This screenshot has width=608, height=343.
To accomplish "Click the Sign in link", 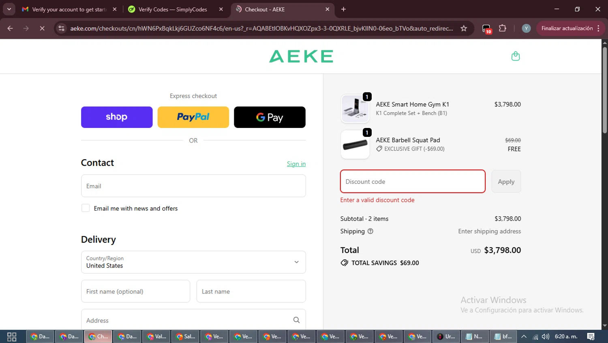I will point(296,164).
